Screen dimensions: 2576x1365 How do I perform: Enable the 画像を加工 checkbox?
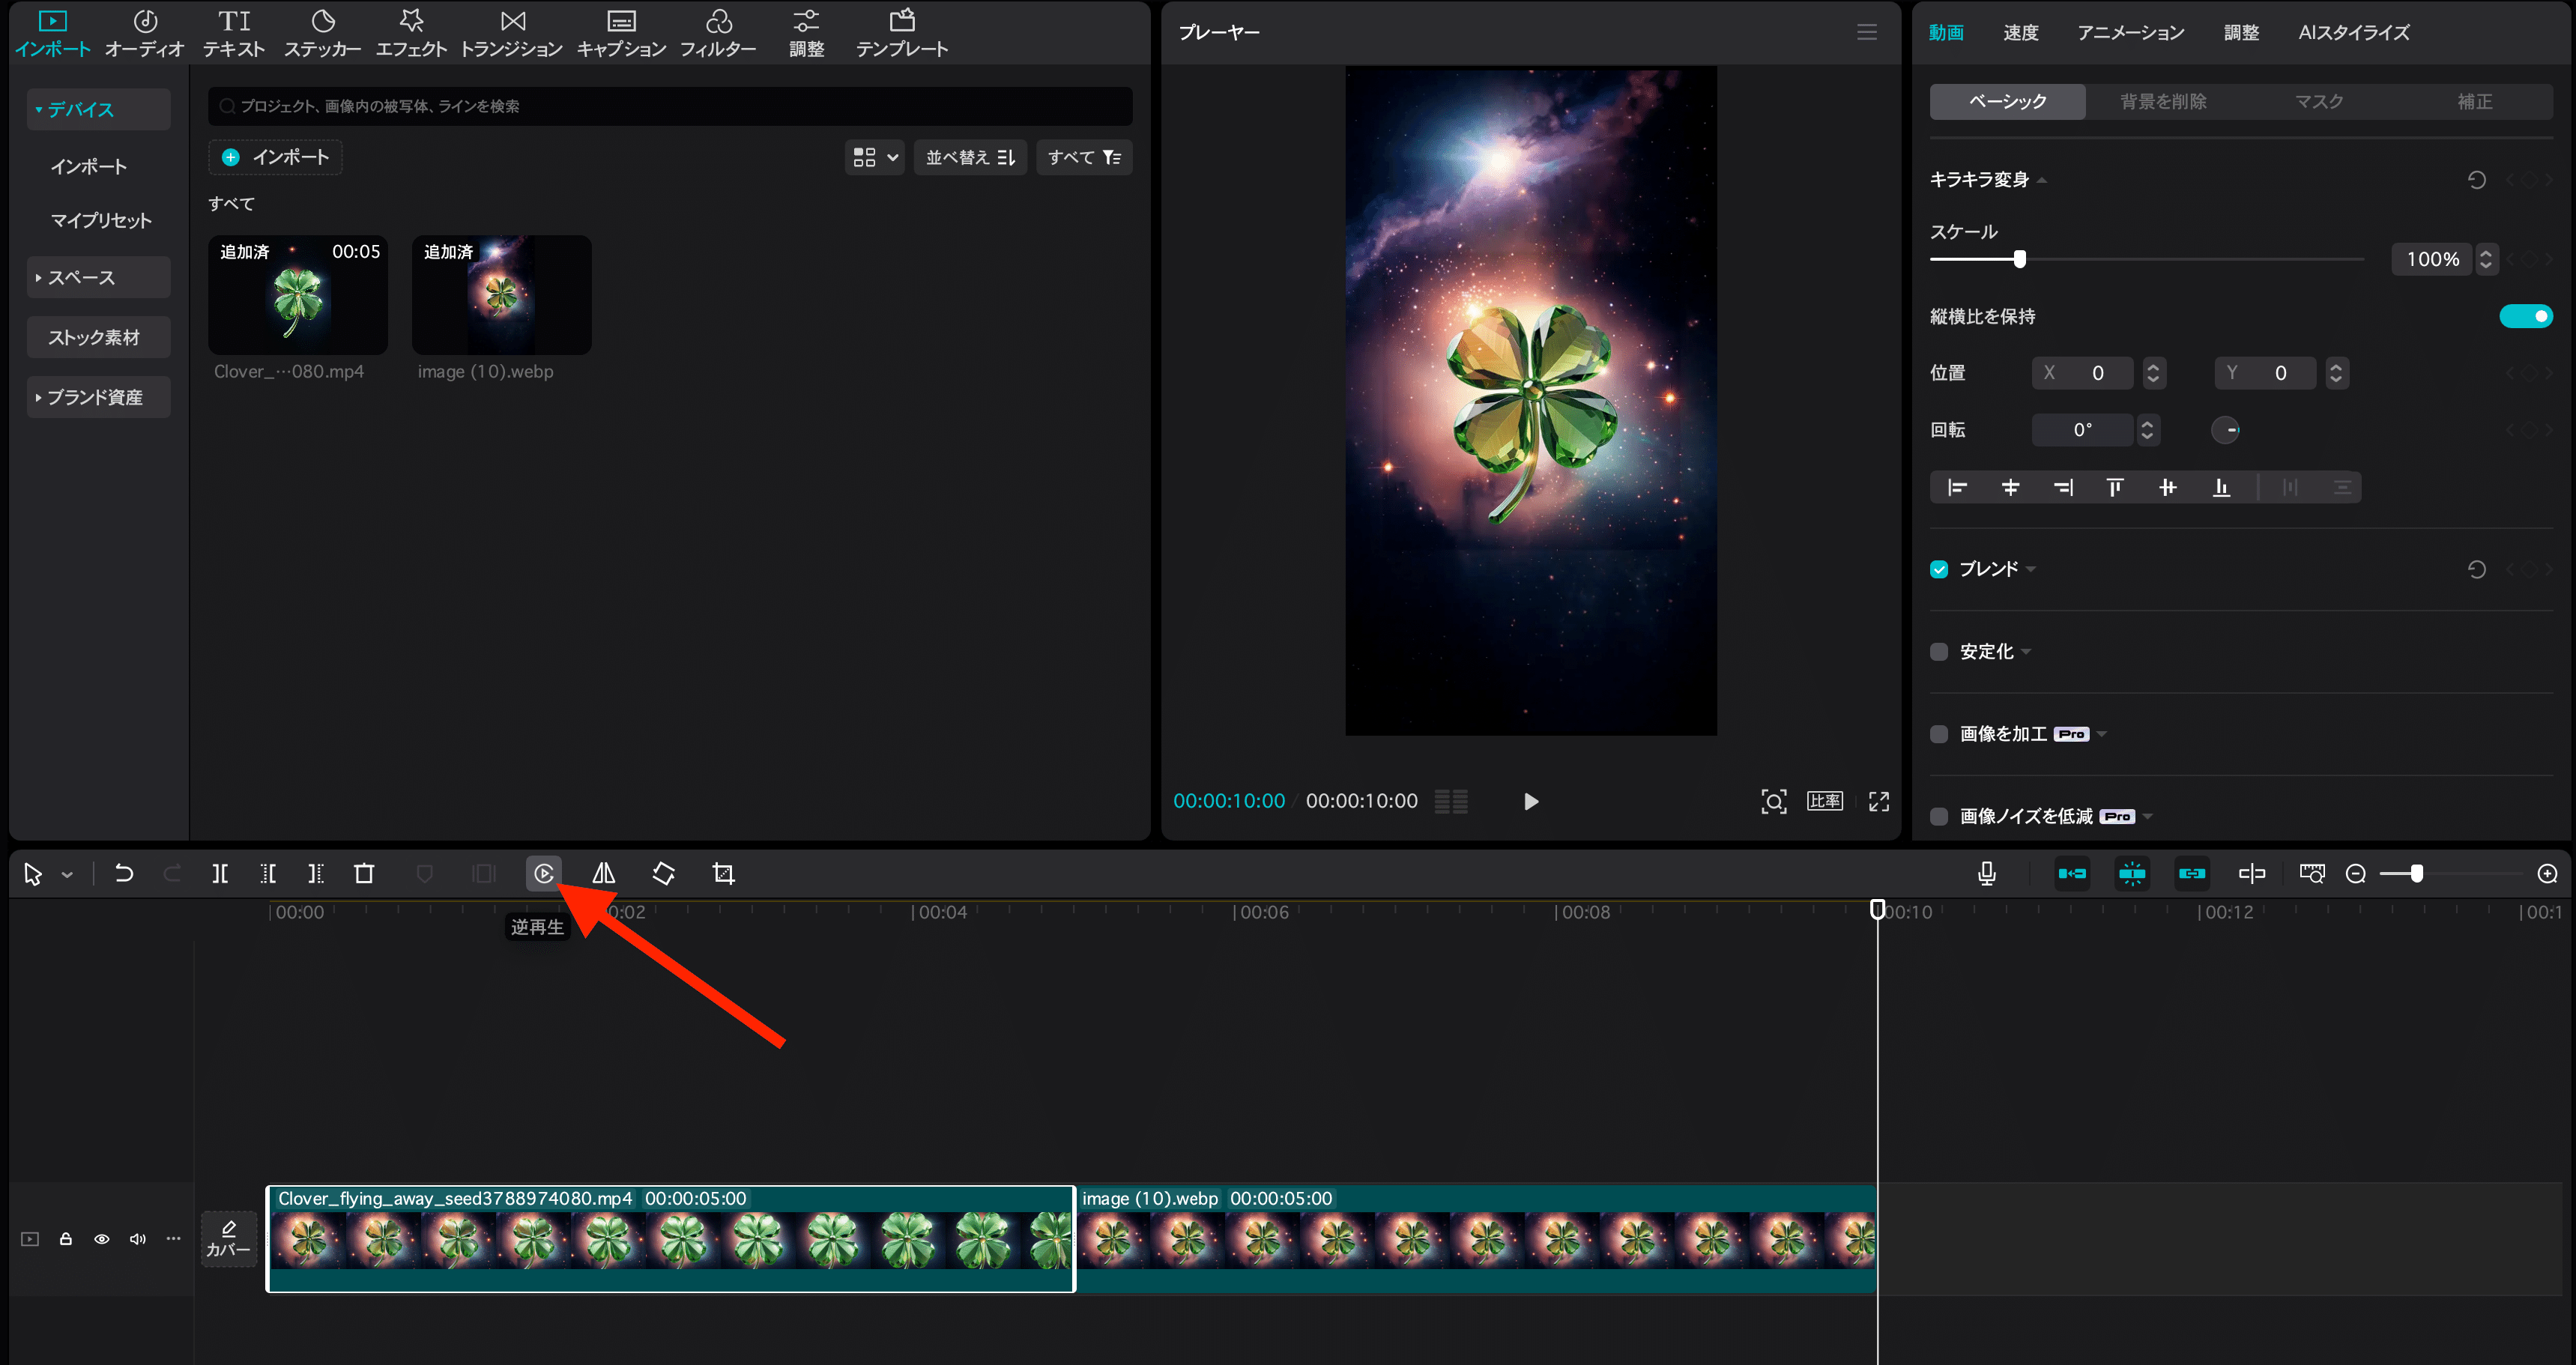pyautogui.click(x=1939, y=734)
